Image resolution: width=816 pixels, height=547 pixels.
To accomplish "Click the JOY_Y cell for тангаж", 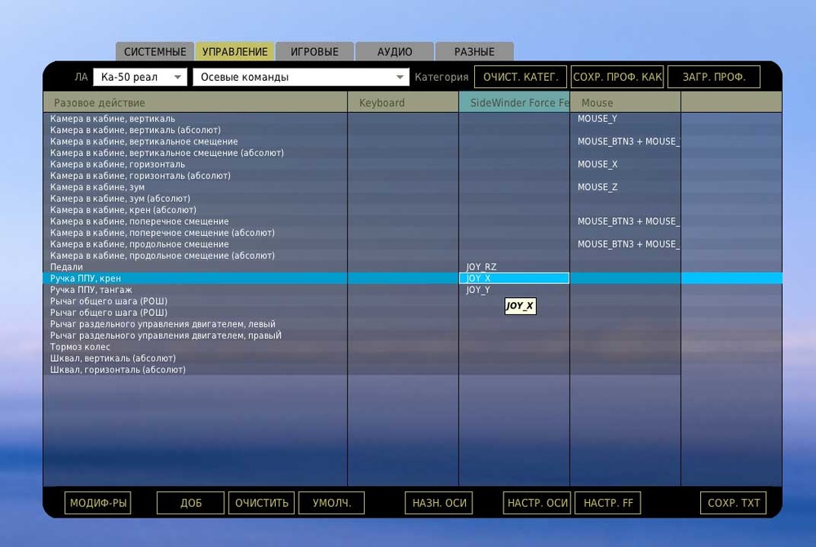I will point(514,290).
